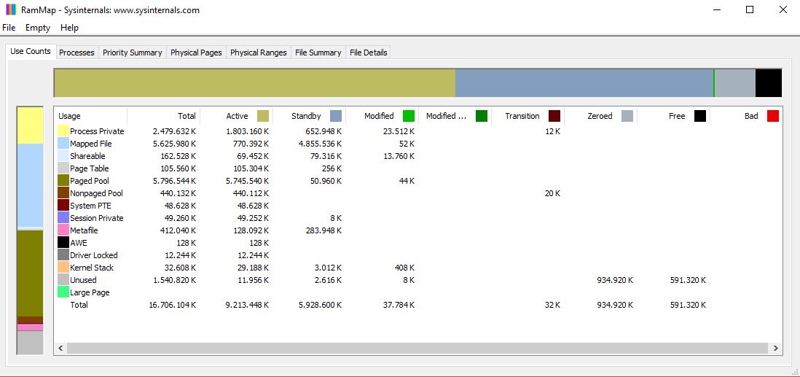Viewport: 800px width, 377px height.
Task: Click the Zeroed light gray swatch
Action: click(x=627, y=116)
